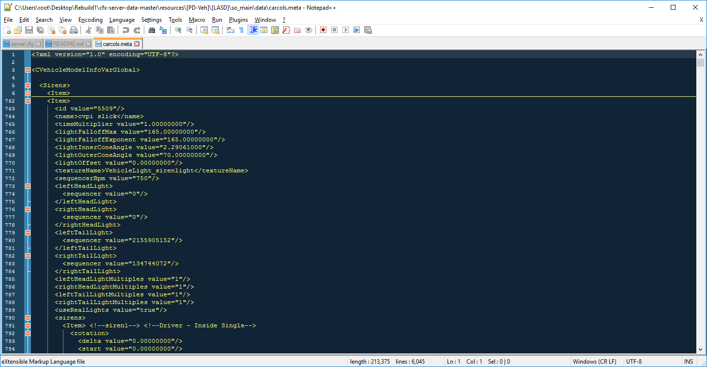The width and height of the screenshot is (707, 367).
Task: Open the Encoding menu
Action: (x=91, y=20)
